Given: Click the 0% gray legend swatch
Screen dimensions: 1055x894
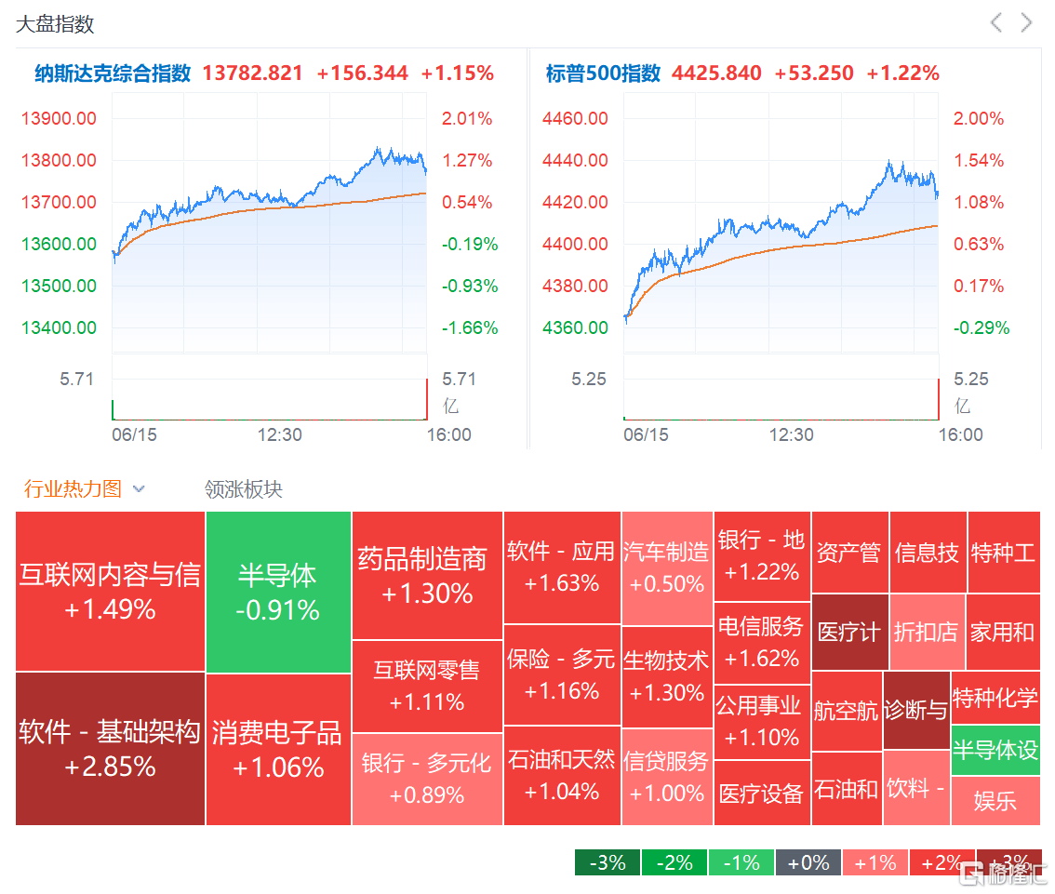Looking at the screenshot, I should 808,862.
